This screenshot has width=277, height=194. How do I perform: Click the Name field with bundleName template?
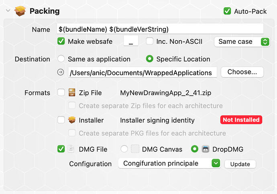pyautogui.click(x=160, y=29)
